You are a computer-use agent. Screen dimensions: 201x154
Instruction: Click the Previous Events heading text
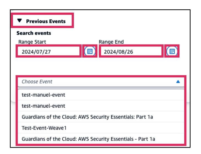(x=46, y=21)
